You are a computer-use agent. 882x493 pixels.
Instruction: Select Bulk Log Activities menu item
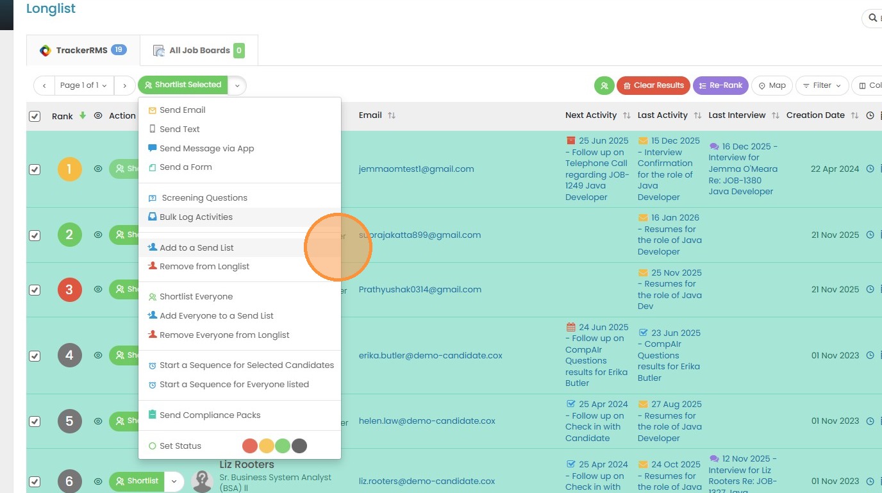tap(196, 217)
